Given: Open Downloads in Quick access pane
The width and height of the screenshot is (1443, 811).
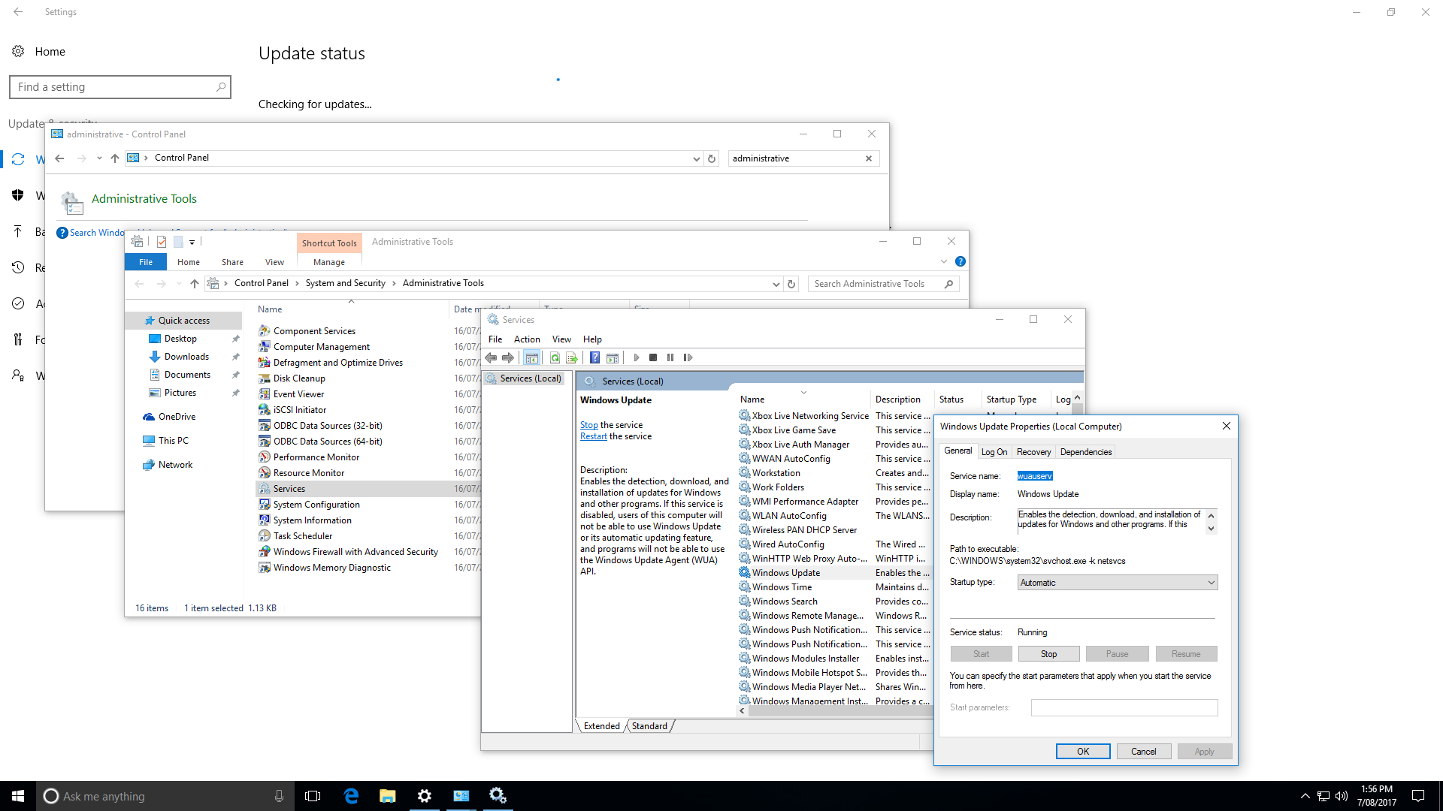Looking at the screenshot, I should coord(186,357).
